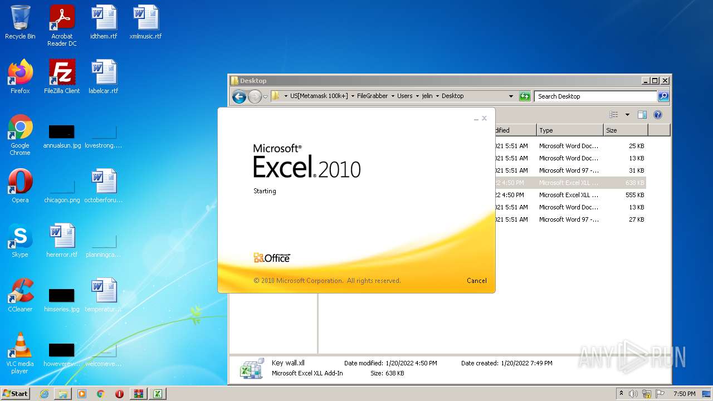Screen dimensions: 713x401
Task: Click the Key wall.xll details icon
Action: 251,369
